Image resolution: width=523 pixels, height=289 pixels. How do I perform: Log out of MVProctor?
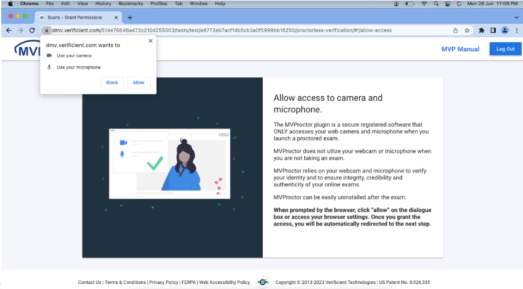click(505, 48)
